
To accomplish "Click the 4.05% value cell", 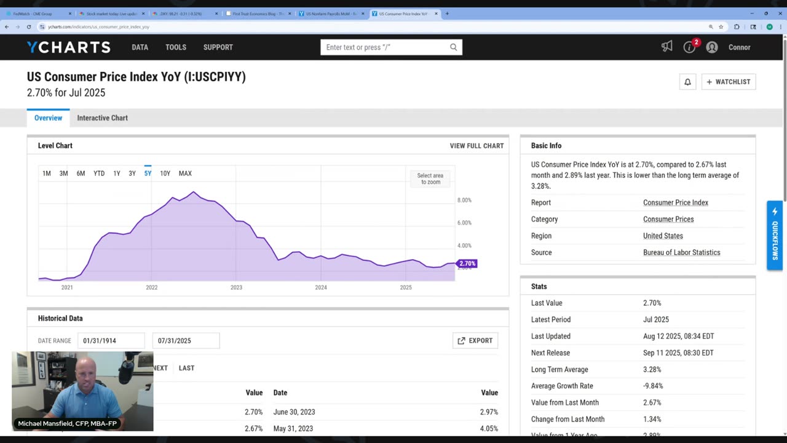I will pos(489,429).
